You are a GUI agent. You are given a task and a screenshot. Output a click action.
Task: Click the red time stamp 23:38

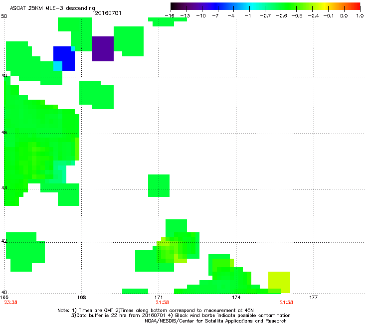pyautogui.click(x=11, y=303)
